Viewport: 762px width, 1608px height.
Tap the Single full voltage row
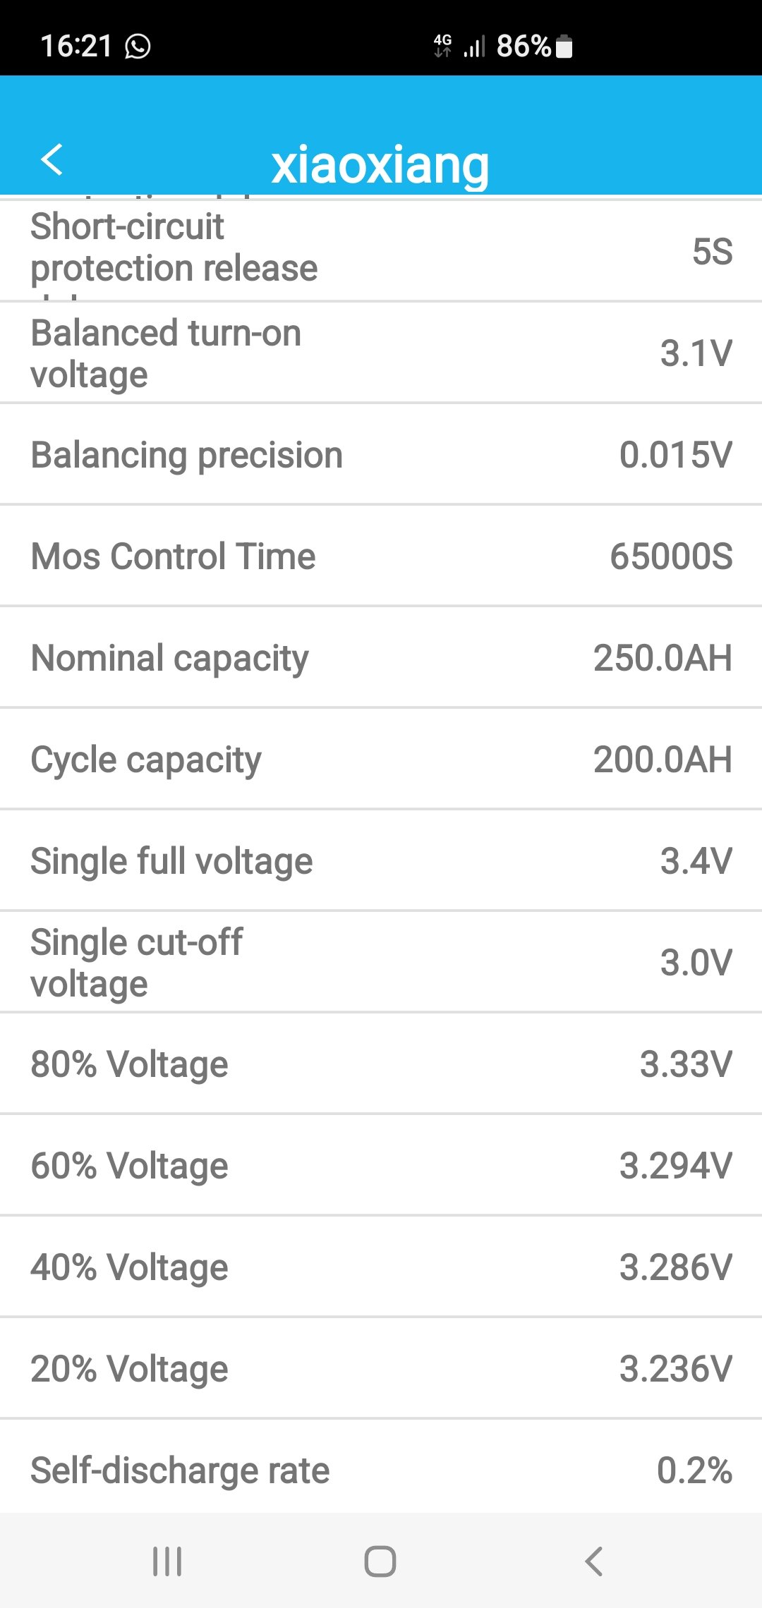tap(381, 861)
